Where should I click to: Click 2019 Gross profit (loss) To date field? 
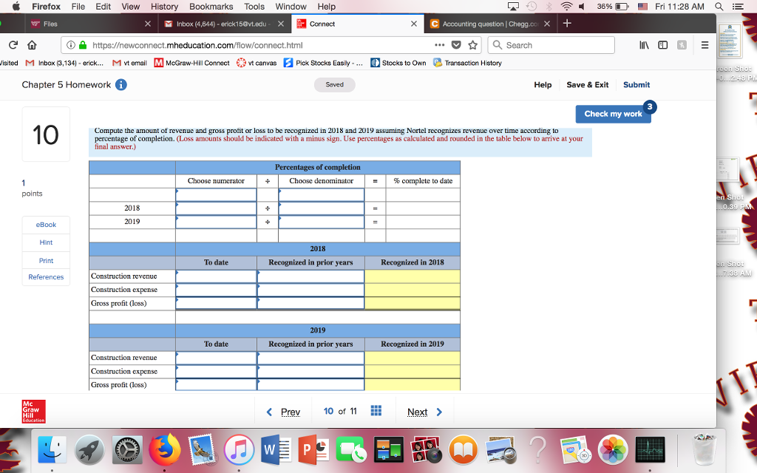tap(216, 384)
